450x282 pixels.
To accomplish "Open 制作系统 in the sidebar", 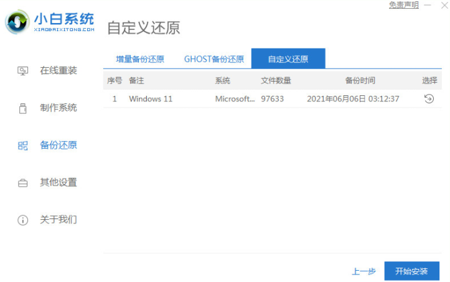I will click(59, 108).
